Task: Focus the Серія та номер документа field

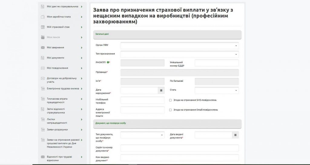Action: point(179,148)
